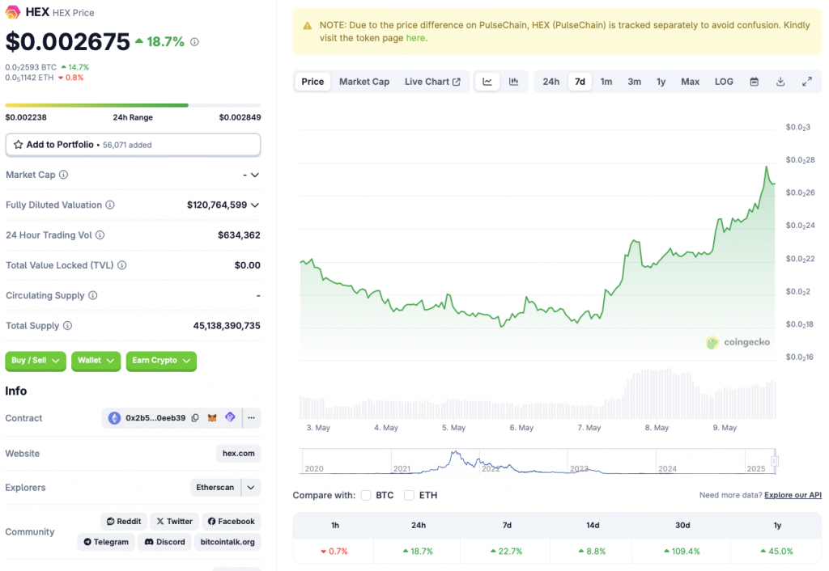Image resolution: width=829 pixels, height=571 pixels.
Task: Open the Etherscan explorer link
Action: click(215, 487)
